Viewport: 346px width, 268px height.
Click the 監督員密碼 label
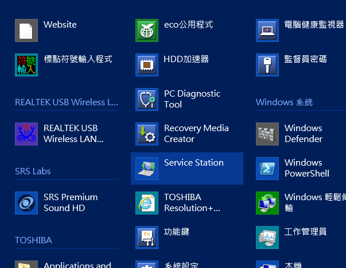click(x=306, y=59)
